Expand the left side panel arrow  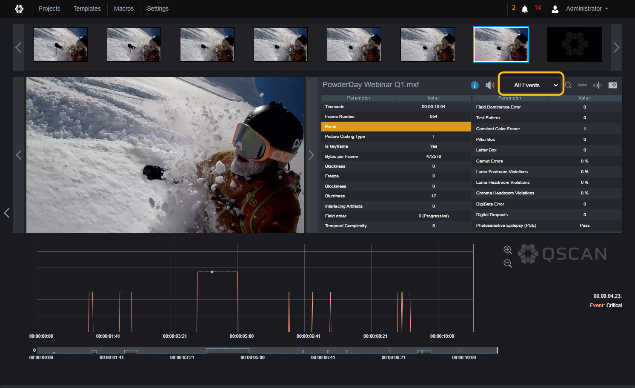[6, 213]
